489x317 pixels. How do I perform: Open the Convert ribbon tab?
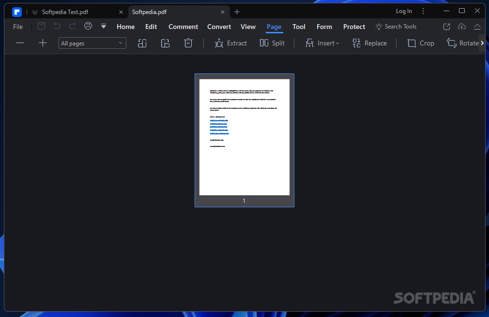219,27
